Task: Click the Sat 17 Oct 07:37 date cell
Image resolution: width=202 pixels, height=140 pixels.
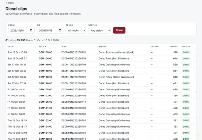Action: pyautogui.click(x=17, y=83)
